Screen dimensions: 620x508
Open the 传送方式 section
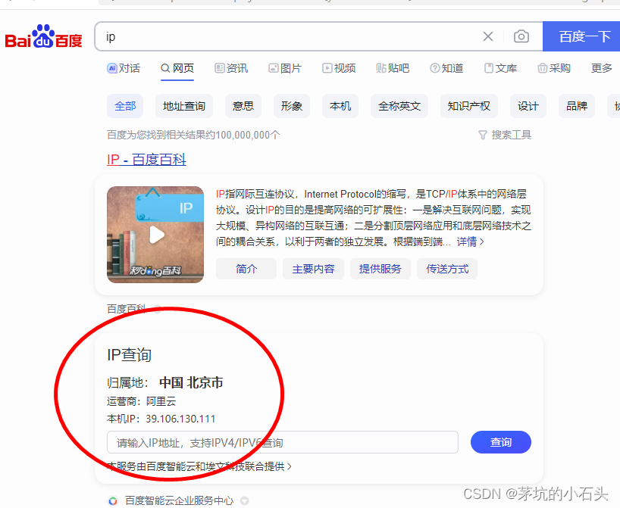[447, 269]
